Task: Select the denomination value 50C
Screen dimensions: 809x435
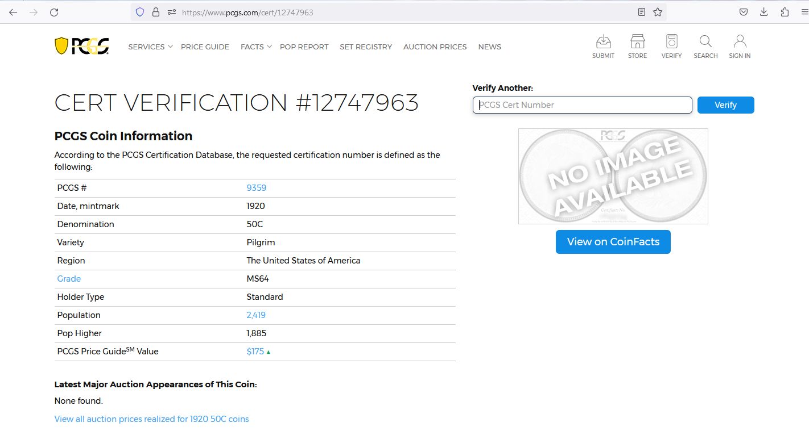Action: (255, 224)
